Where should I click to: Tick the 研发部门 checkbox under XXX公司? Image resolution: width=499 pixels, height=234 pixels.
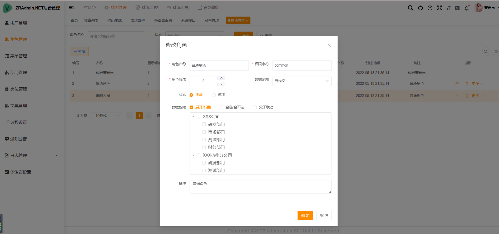pos(204,124)
